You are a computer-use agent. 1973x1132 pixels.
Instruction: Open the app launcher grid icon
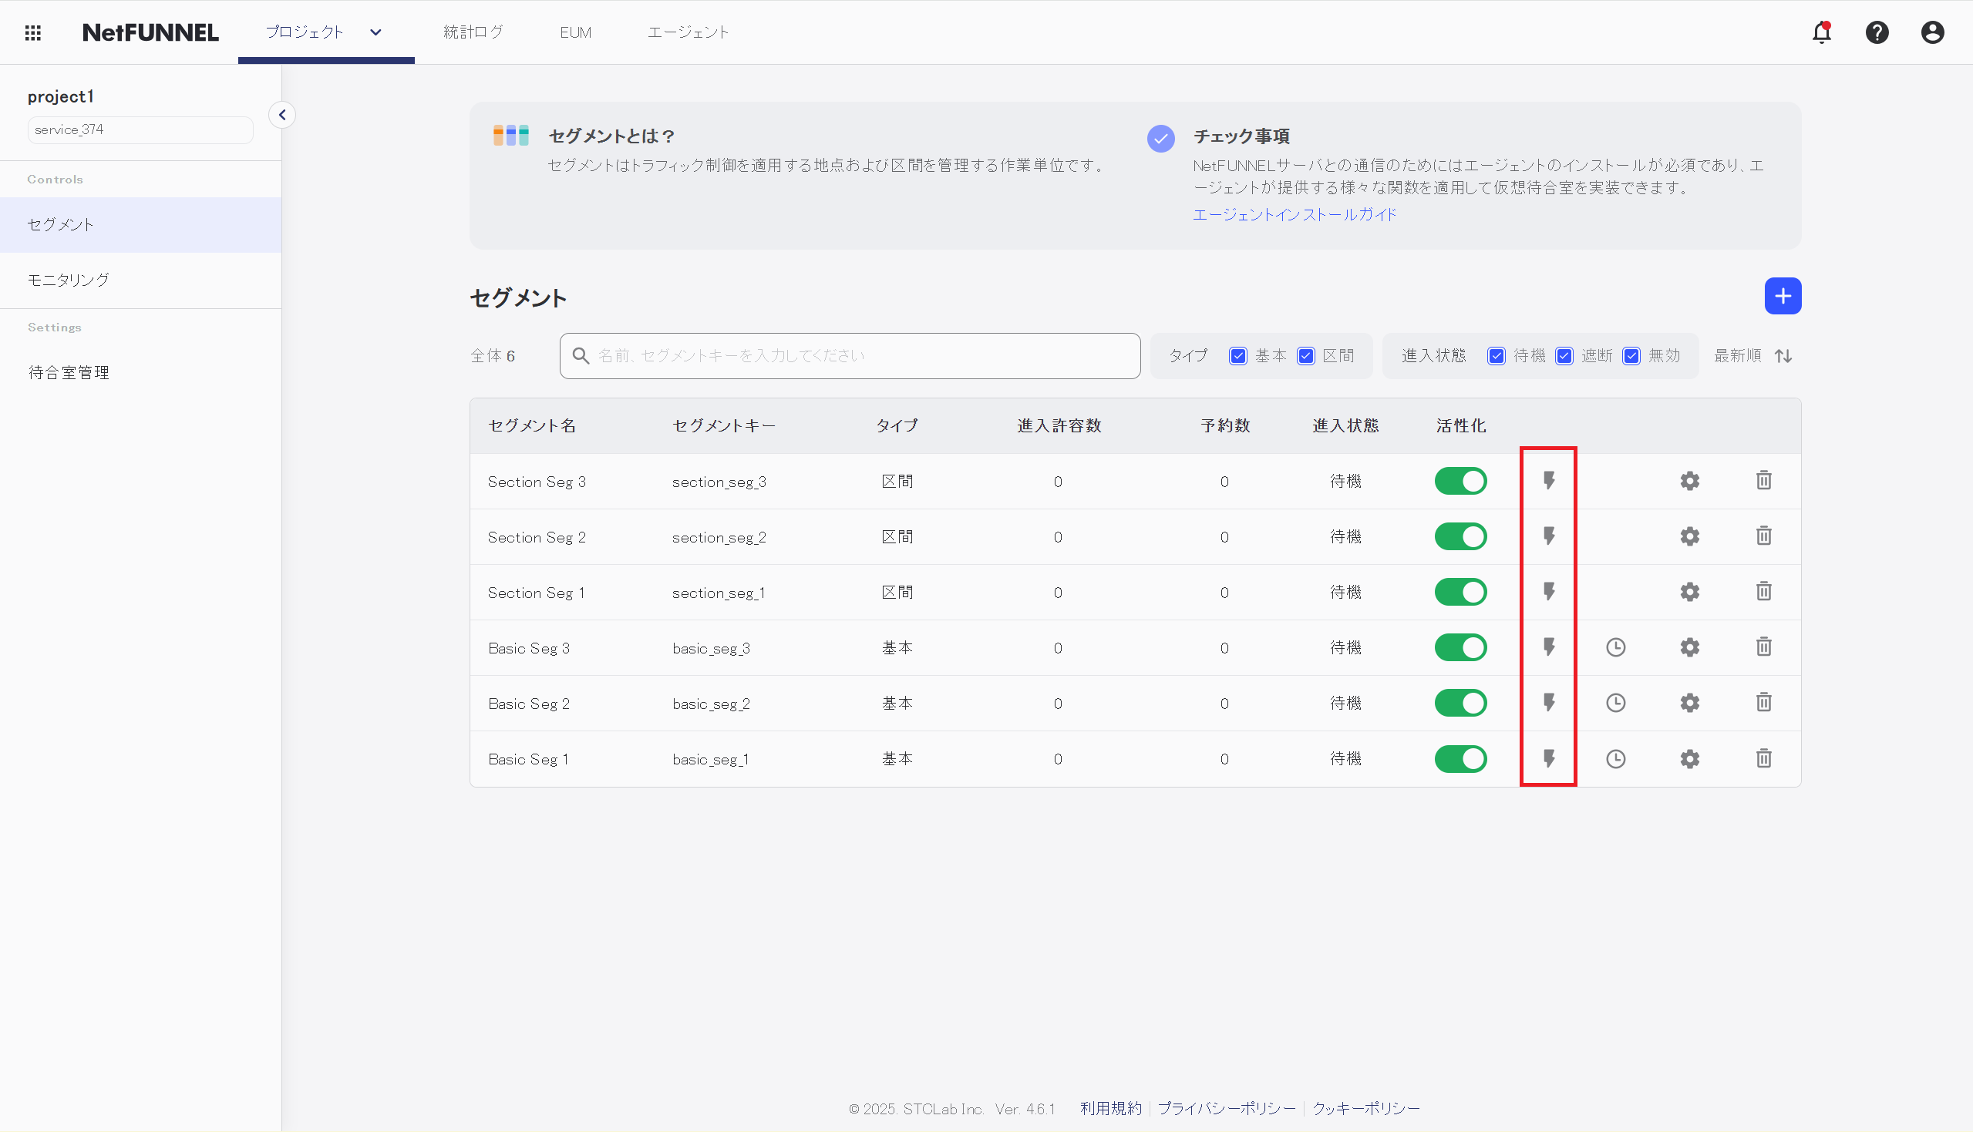(x=32, y=32)
